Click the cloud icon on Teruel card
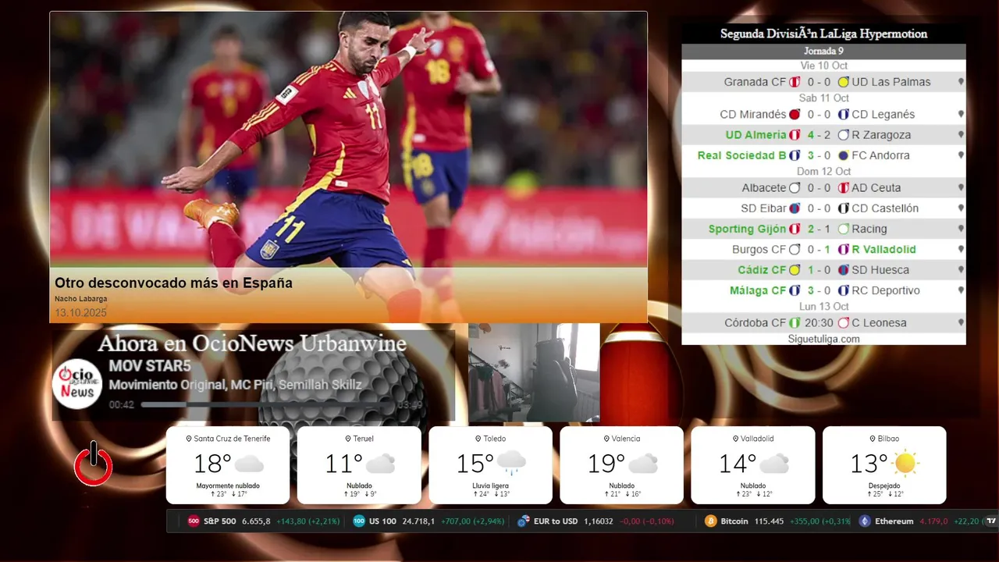 [x=380, y=464]
